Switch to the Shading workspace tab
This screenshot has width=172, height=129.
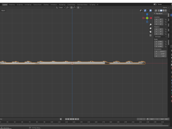pyautogui.click(x=46, y=5)
